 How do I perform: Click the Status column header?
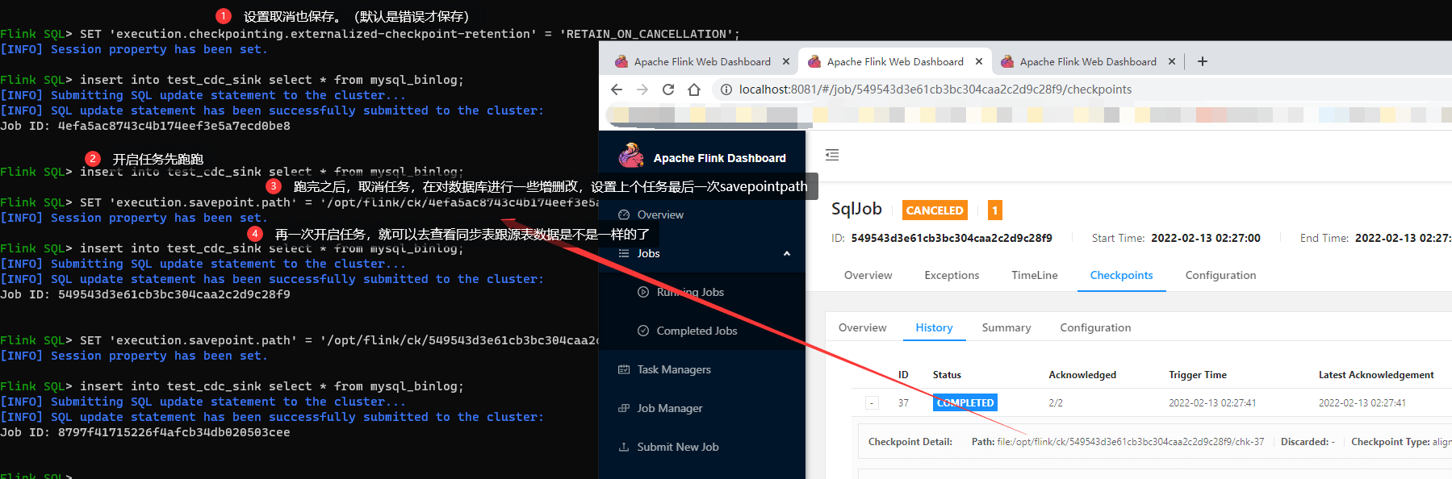tap(947, 375)
